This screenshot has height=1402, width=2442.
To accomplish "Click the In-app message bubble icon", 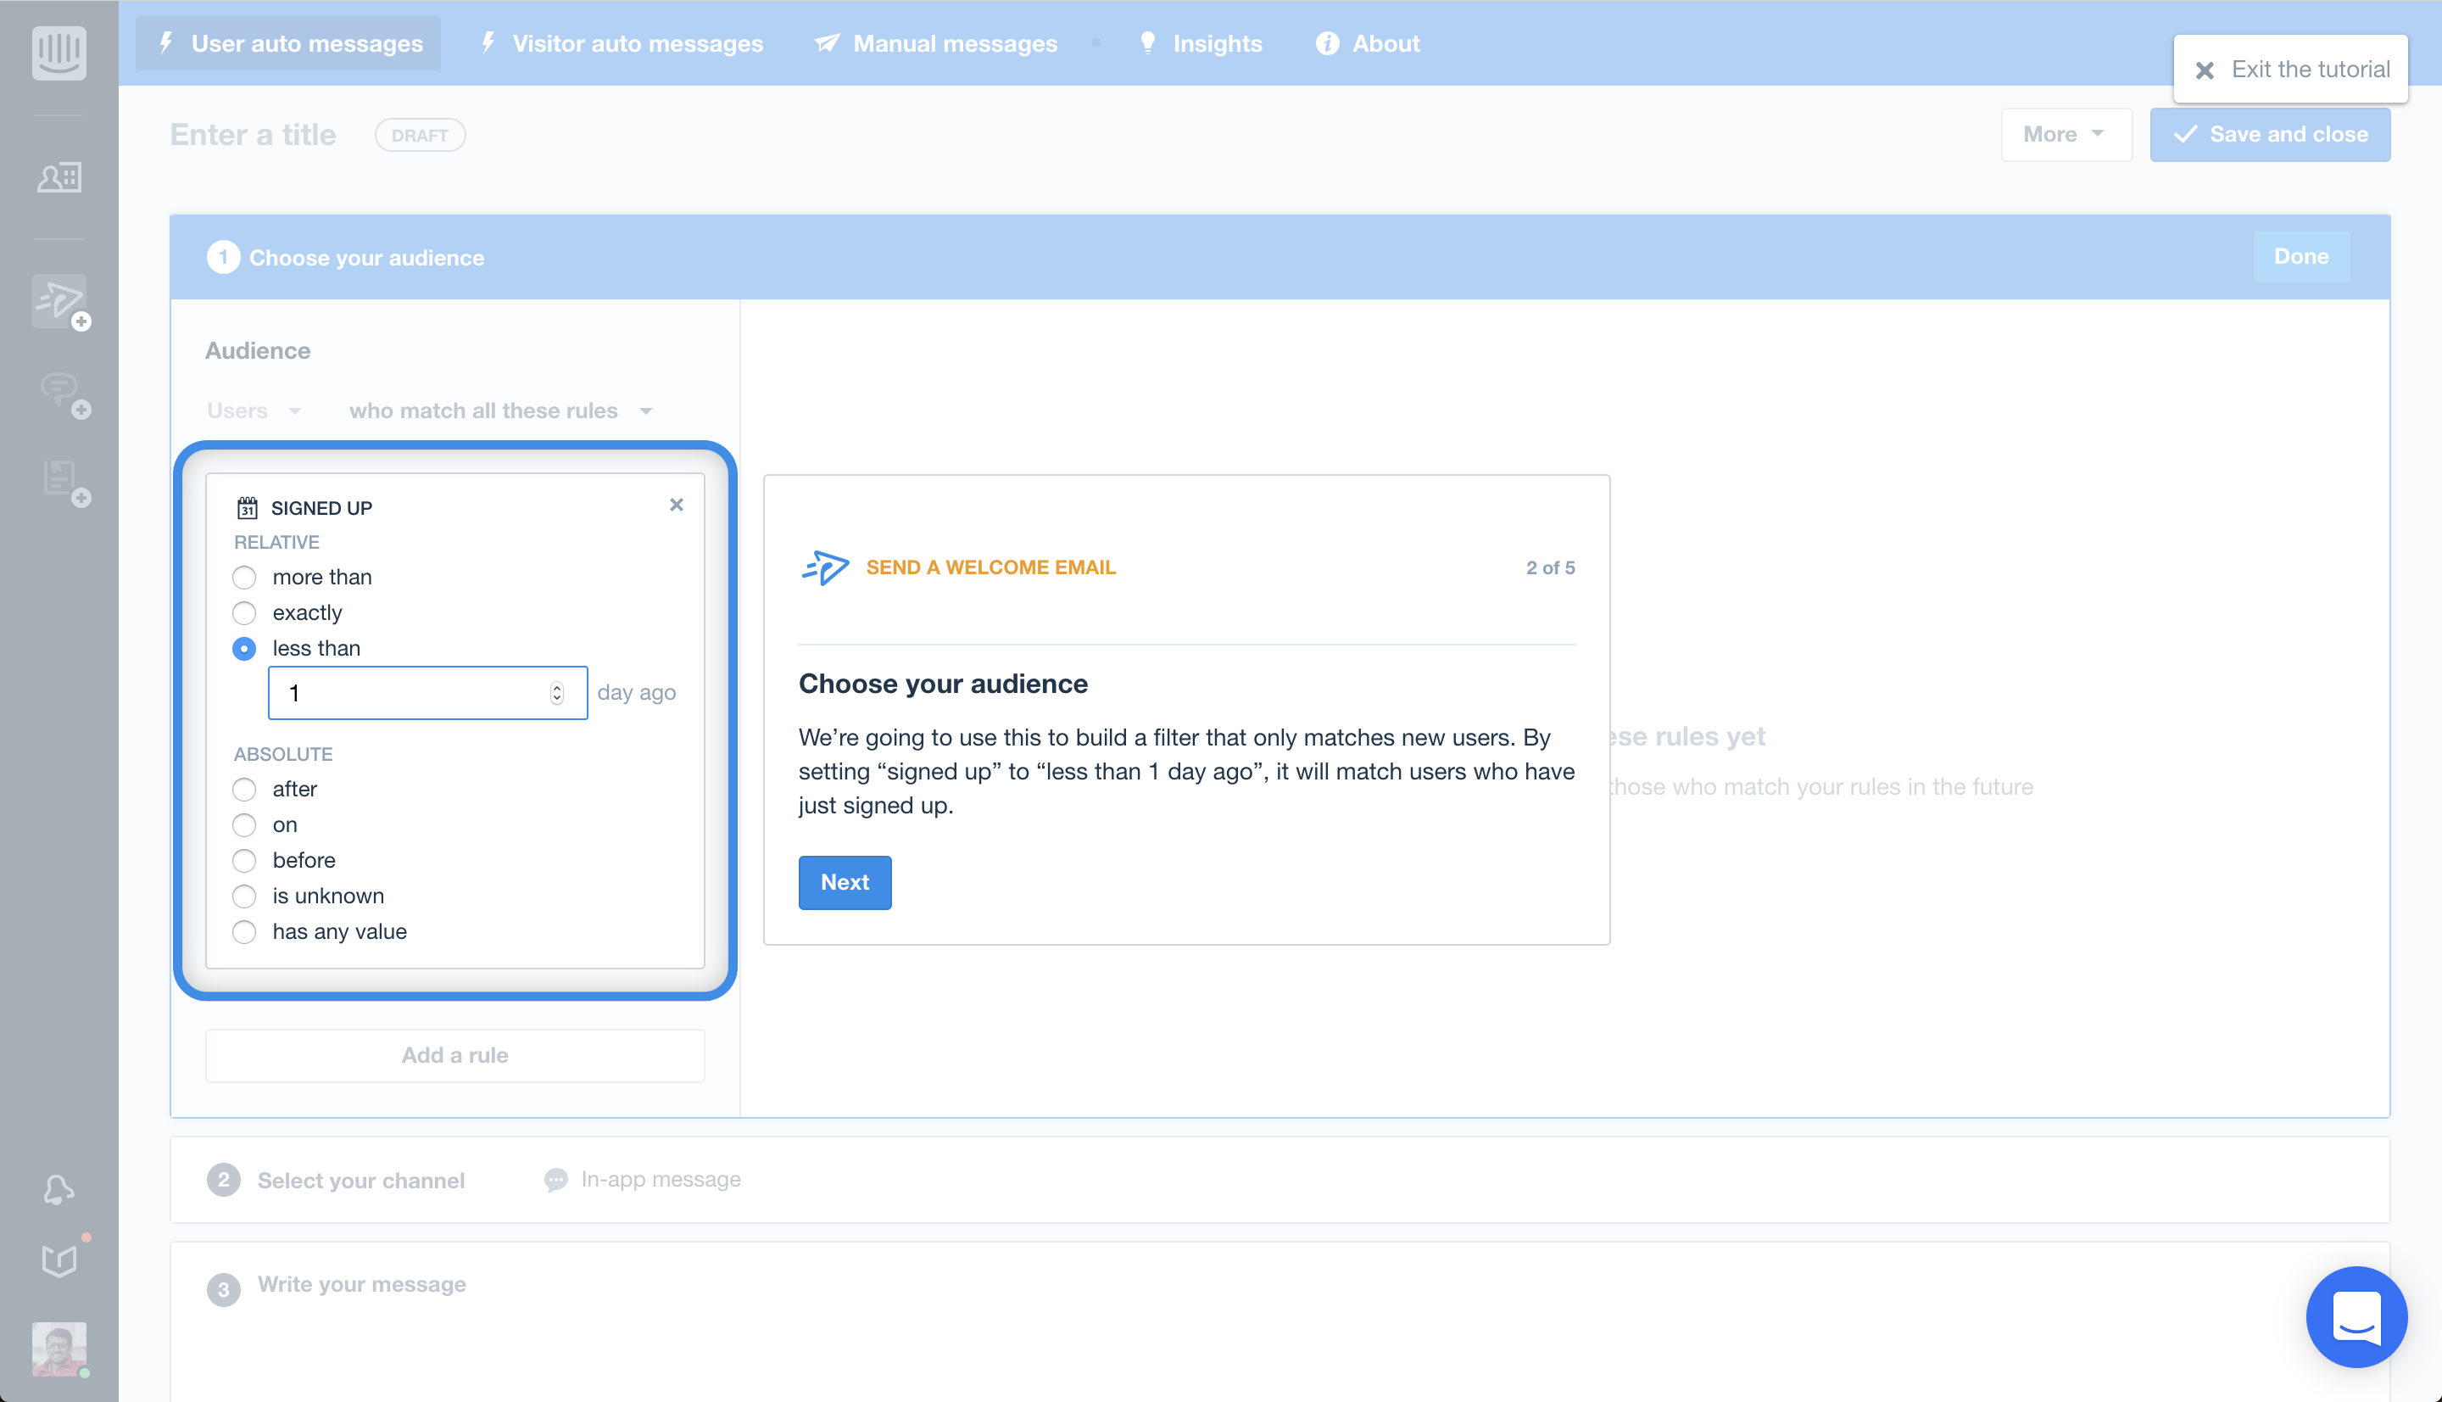I will pos(555,1180).
